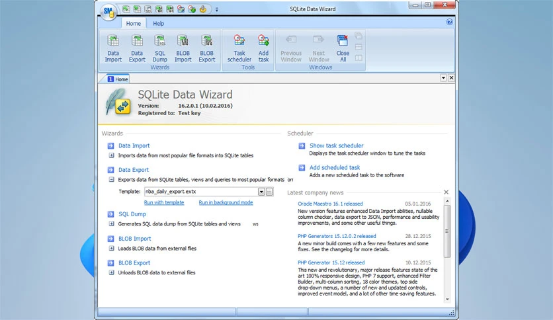
Task: Open the help icon at ribbon's right corner
Action: coord(449,22)
